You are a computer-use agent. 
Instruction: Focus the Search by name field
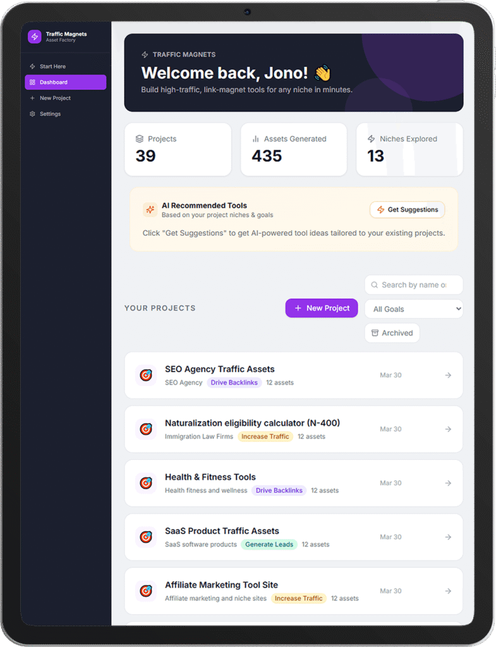[x=413, y=285]
